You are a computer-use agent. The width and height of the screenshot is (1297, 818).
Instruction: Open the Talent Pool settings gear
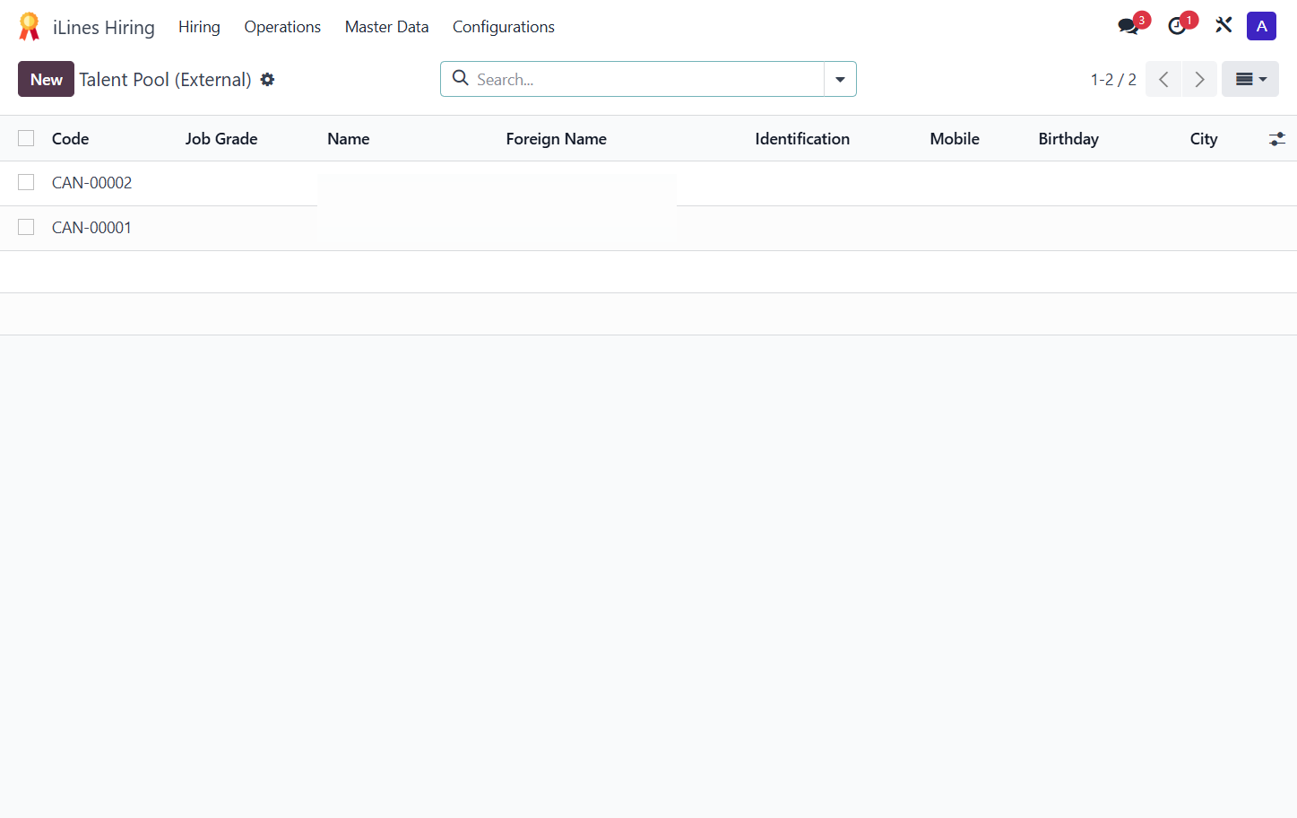coord(267,80)
